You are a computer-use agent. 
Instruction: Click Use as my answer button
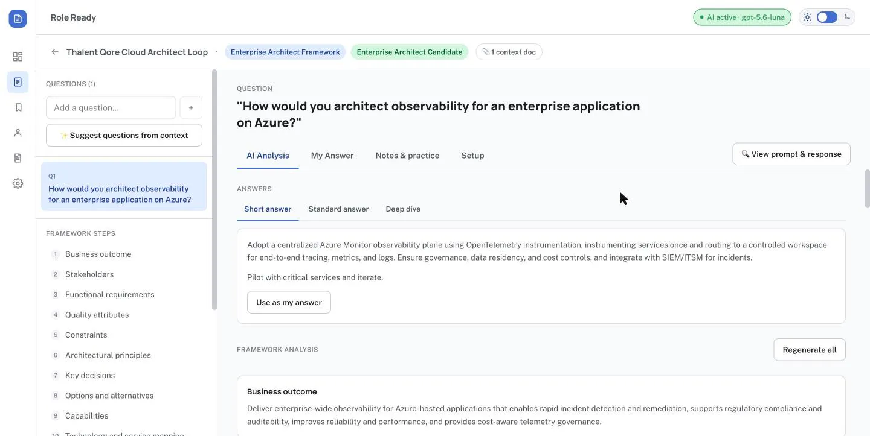[x=289, y=303]
